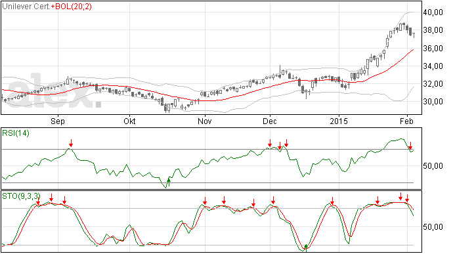
Task: Select the 32,00 price axis label
Action: (x=433, y=84)
